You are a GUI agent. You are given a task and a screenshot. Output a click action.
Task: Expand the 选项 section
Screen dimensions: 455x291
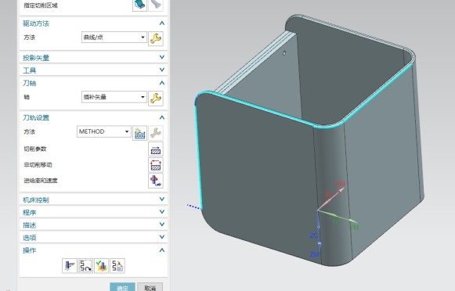pyautogui.click(x=162, y=237)
